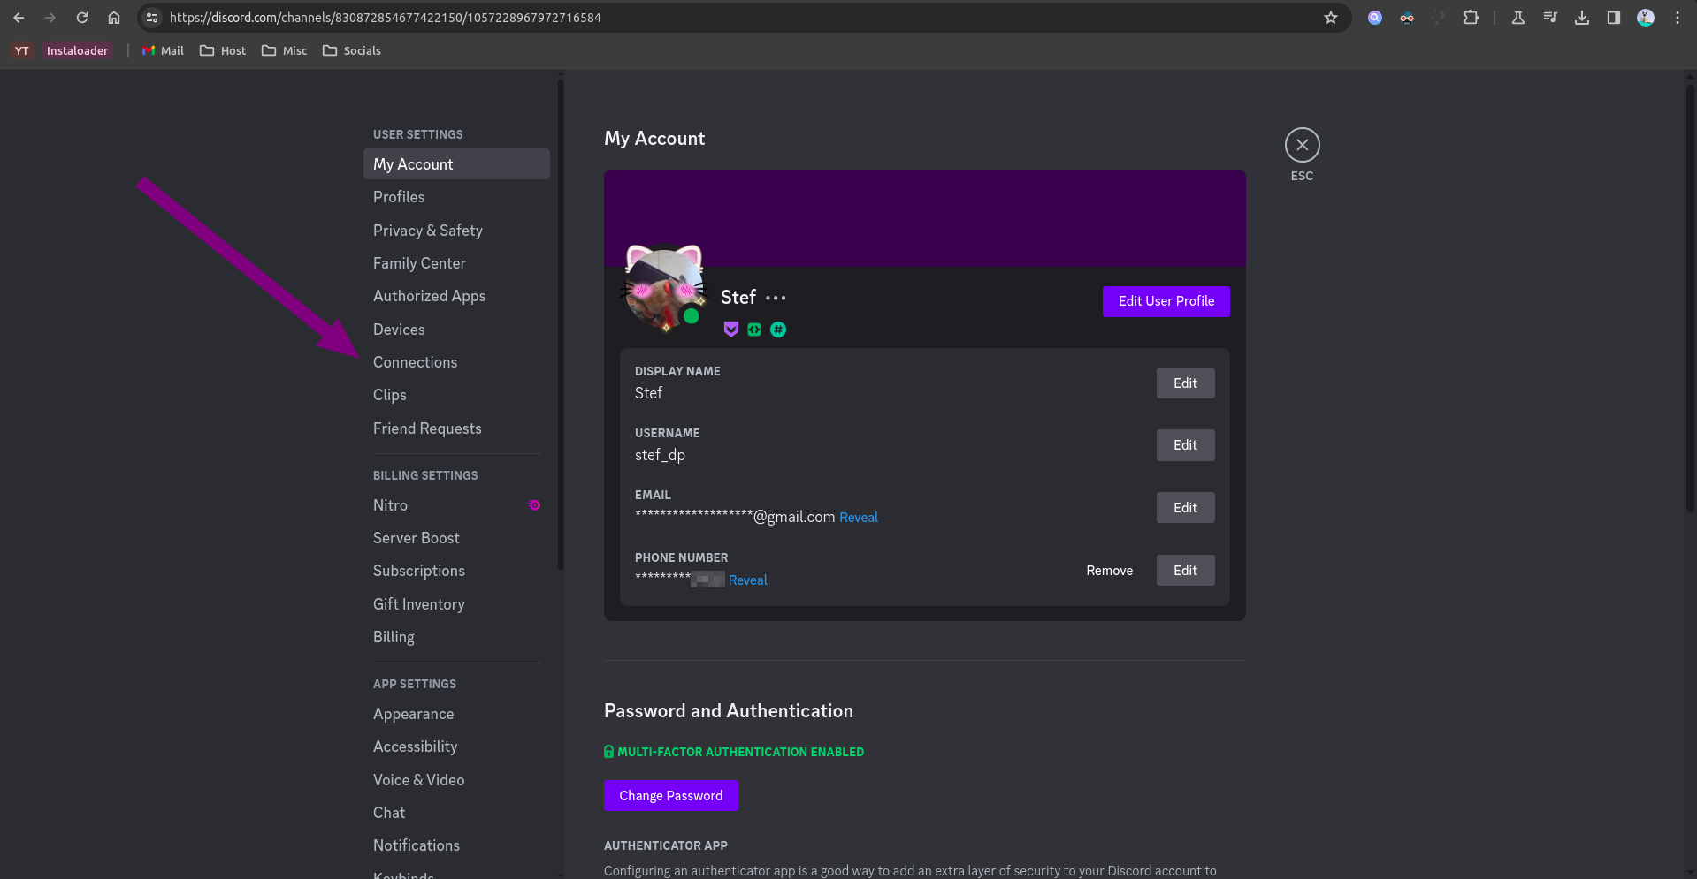Click the green Active Developer badge
Image resolution: width=1697 pixels, height=879 pixels.
pos(754,330)
